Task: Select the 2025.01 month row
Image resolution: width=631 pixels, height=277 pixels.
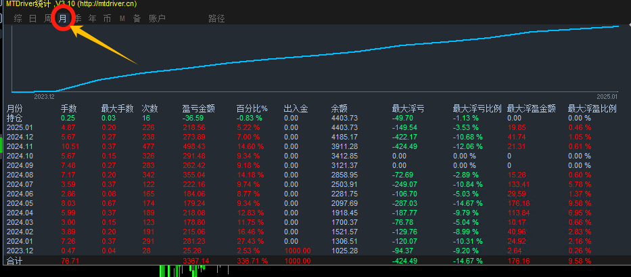Action: [x=20, y=127]
